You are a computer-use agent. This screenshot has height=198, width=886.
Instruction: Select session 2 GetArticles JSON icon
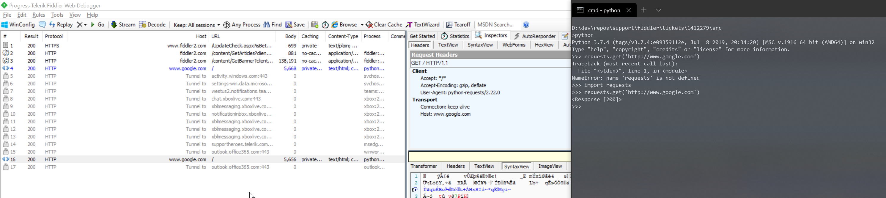coord(6,53)
